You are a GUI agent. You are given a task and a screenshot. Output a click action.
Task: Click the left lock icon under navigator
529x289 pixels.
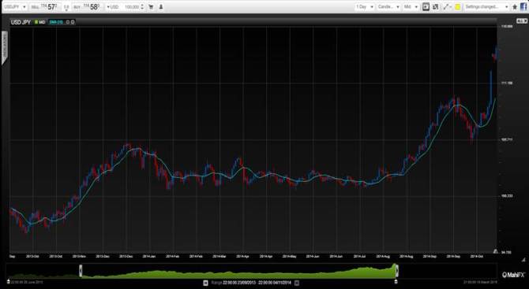(9, 281)
